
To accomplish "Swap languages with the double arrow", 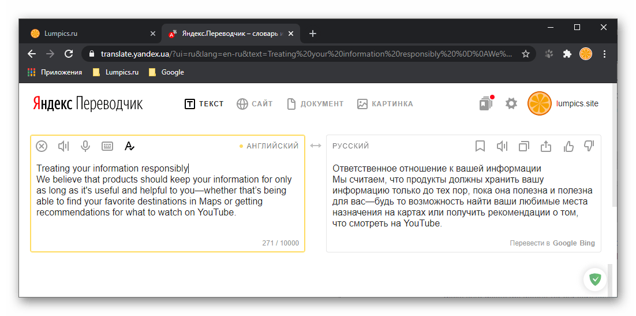I will click(316, 146).
